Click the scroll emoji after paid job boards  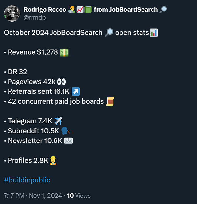110,101
